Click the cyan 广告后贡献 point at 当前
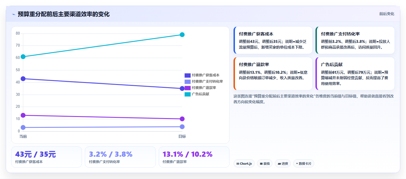This screenshot has width=406, height=179. (x=23, y=57)
